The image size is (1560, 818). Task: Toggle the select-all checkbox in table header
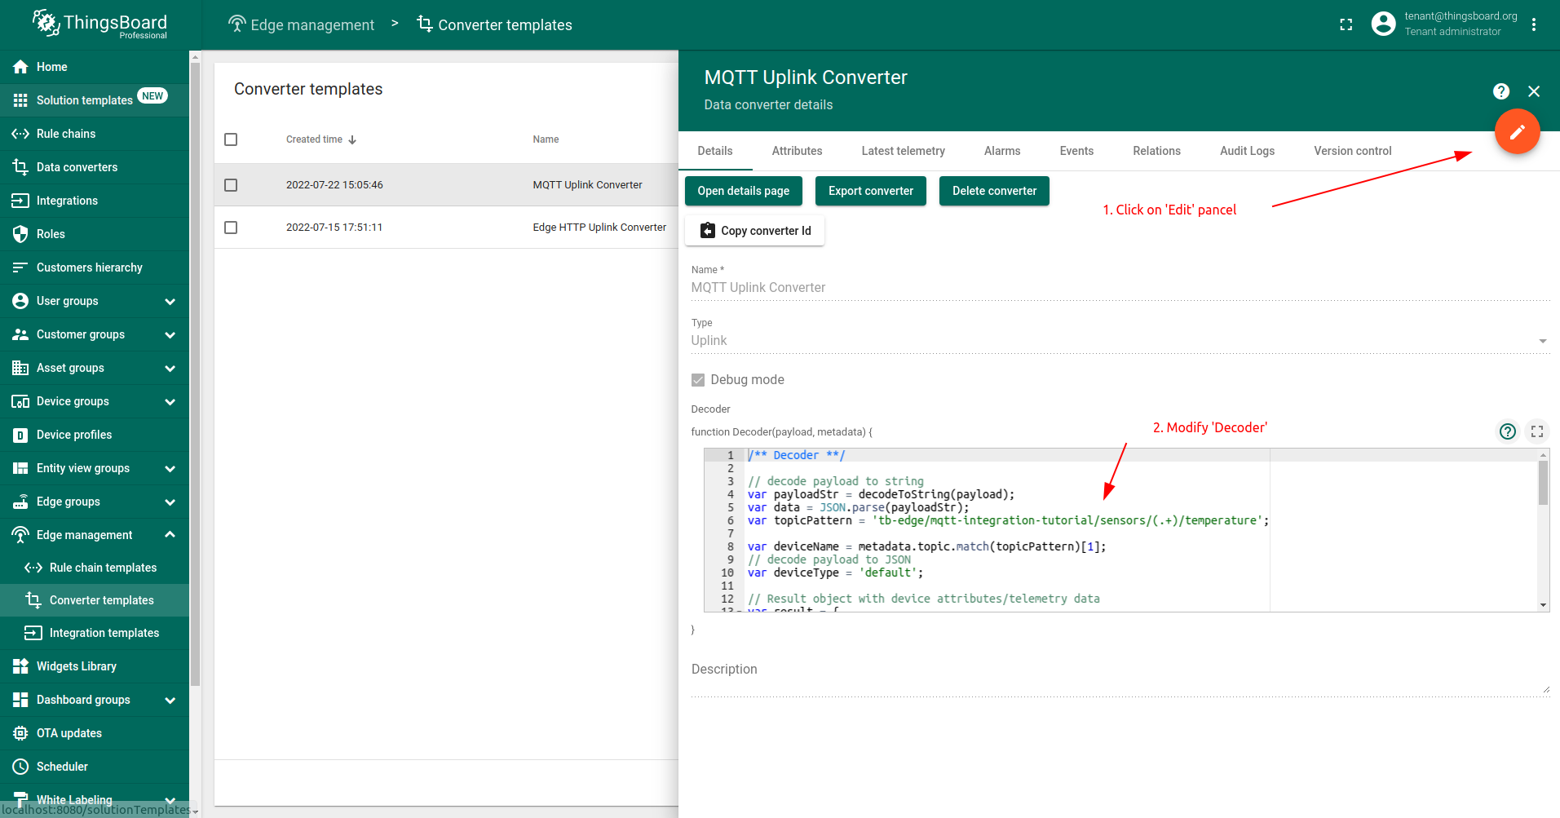point(231,139)
